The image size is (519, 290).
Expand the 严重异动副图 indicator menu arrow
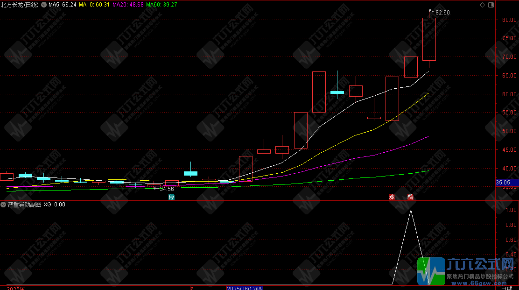4,205
